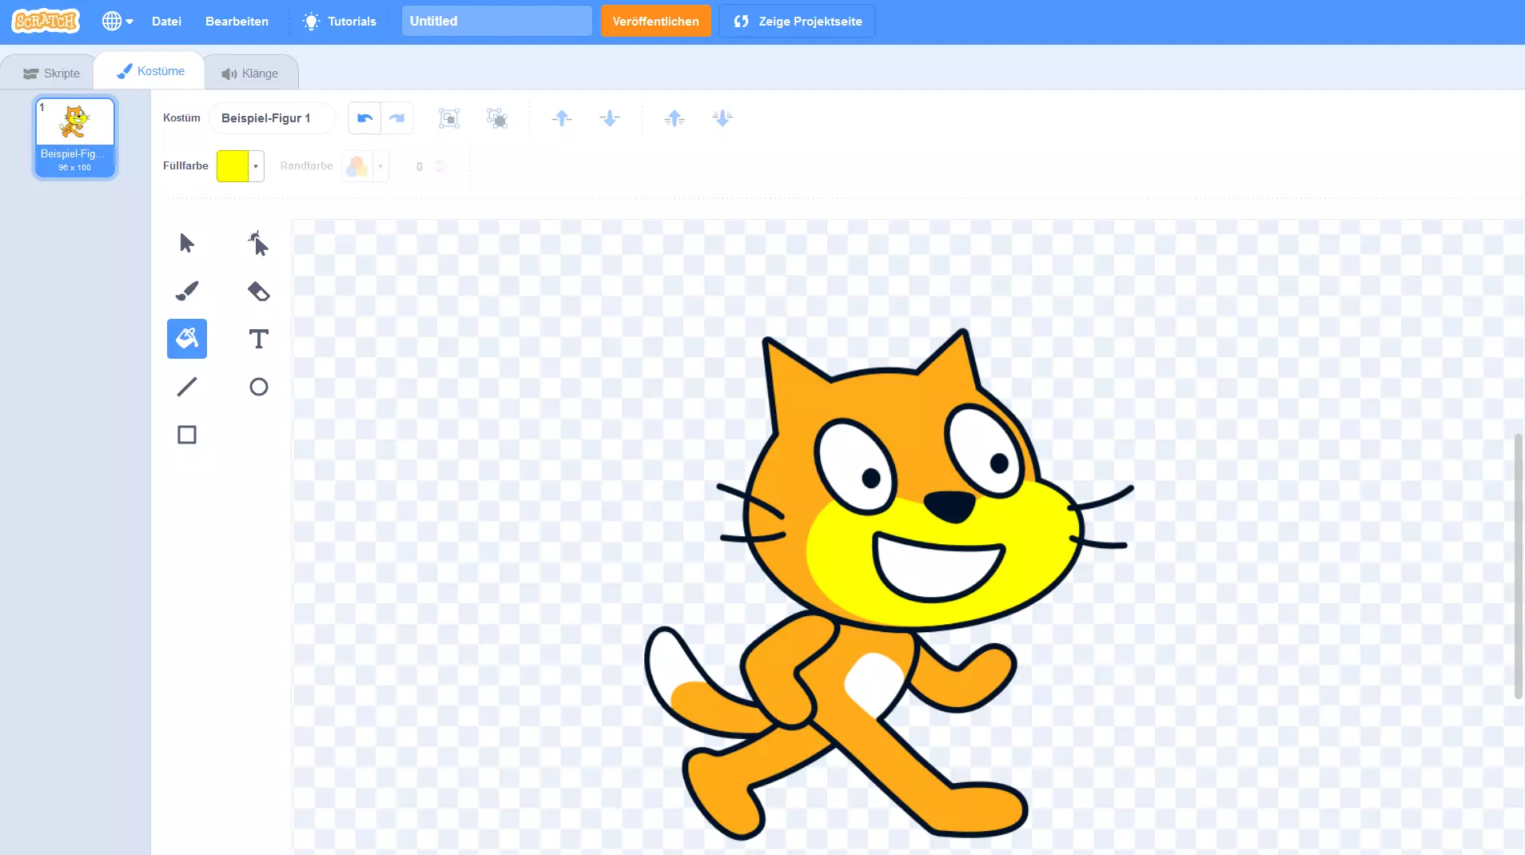Toggle the Verformen (reshape) tool on
The image size is (1525, 855).
pyautogui.click(x=258, y=242)
